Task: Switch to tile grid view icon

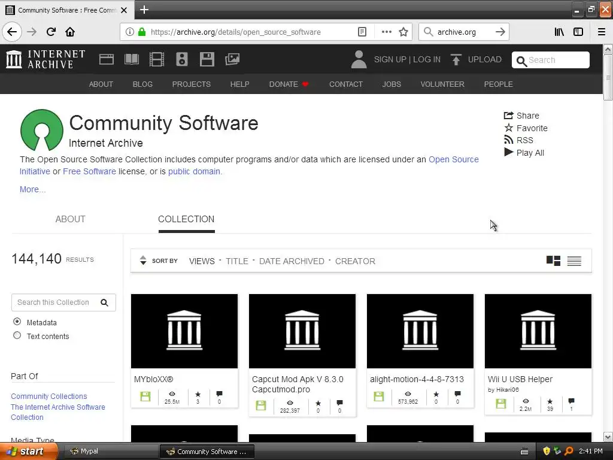Action: pos(553,261)
